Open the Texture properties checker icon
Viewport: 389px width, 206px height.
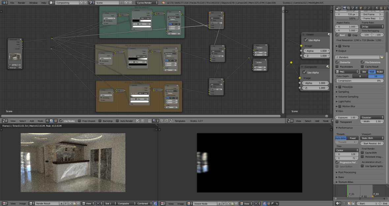coord(380,8)
